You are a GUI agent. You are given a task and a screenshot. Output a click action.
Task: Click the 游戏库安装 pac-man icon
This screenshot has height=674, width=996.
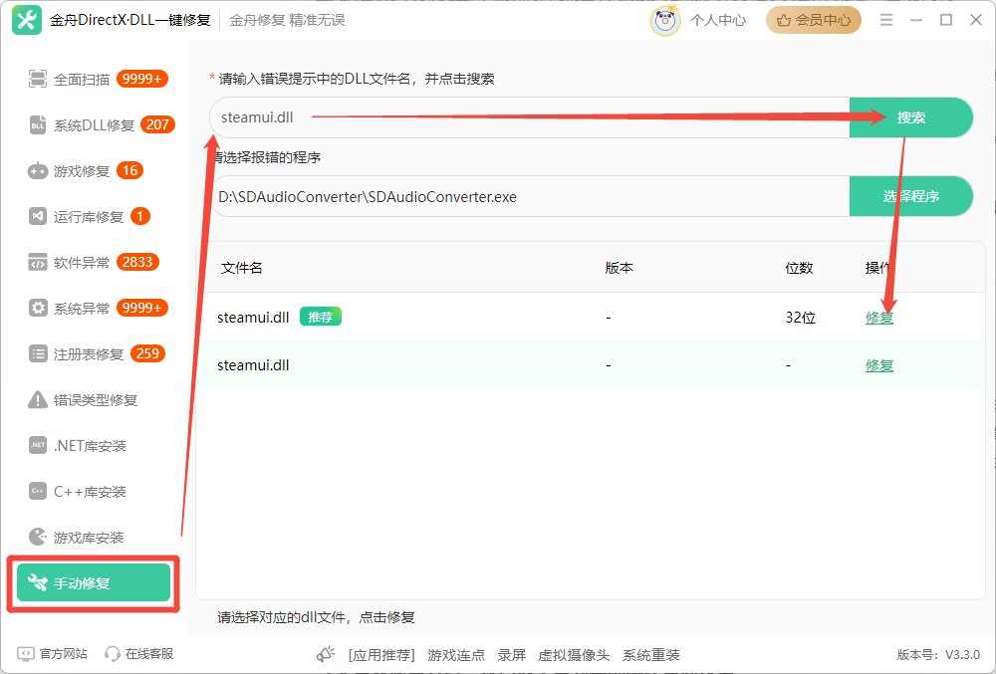pyautogui.click(x=38, y=537)
